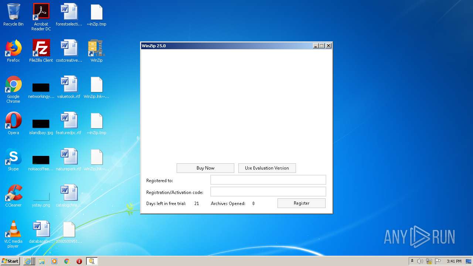
Task: Open the CCleaner desktop shortcut
Action: 13,196
